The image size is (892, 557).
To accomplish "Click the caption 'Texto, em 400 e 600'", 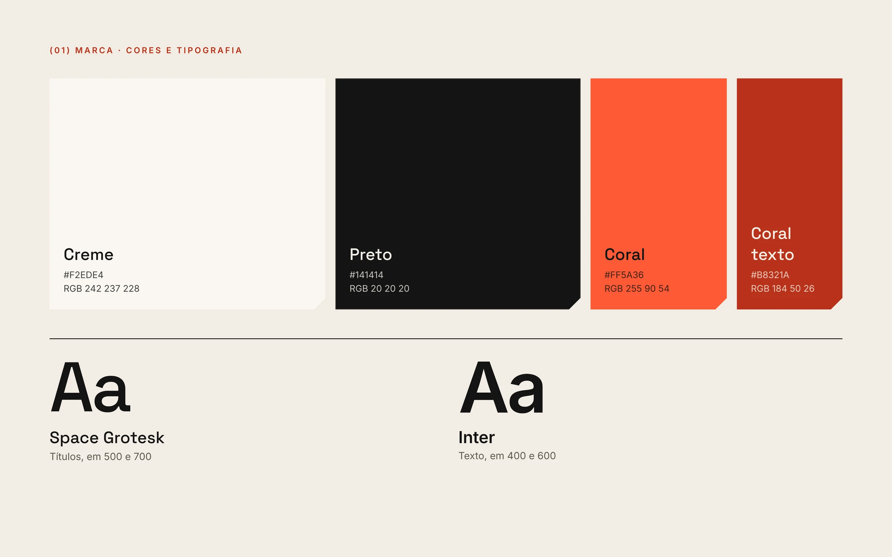I will pos(507,456).
